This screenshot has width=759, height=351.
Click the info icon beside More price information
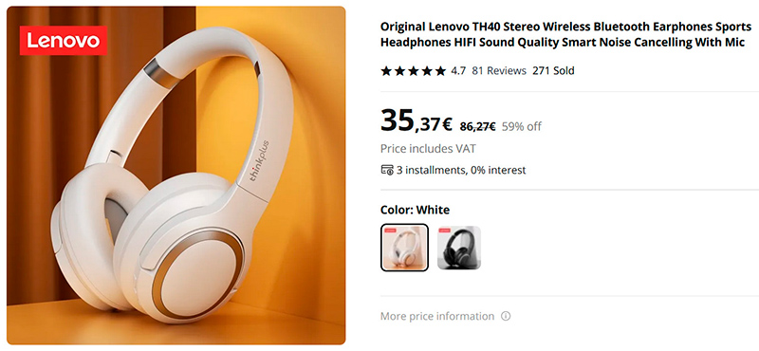point(506,316)
